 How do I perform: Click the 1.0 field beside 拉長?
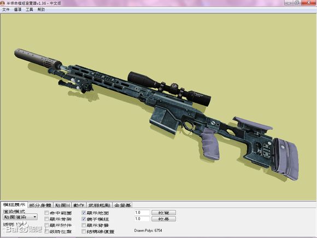142,219
